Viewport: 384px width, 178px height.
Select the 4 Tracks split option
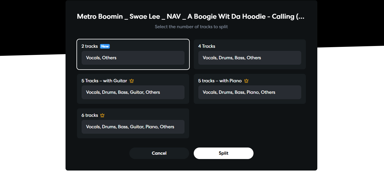tap(250, 54)
